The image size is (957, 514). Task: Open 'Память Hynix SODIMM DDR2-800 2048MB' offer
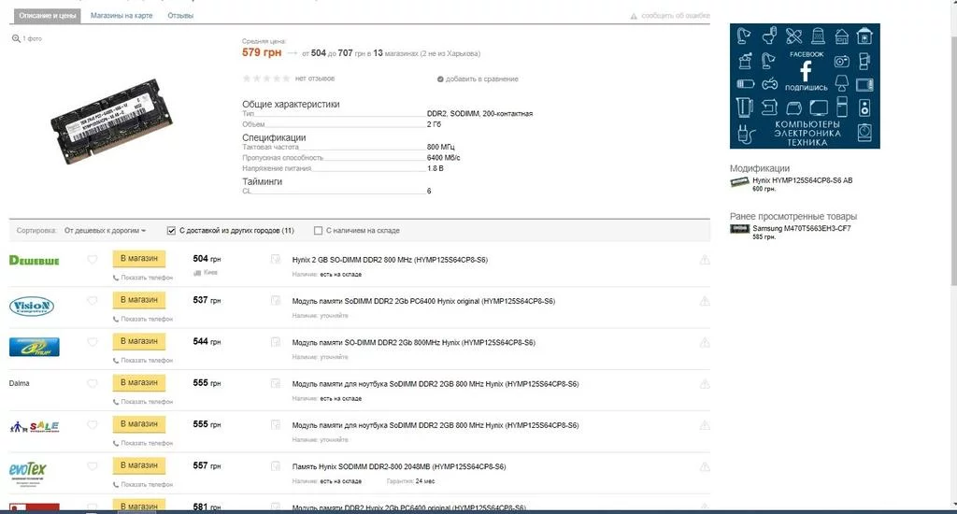(398, 467)
